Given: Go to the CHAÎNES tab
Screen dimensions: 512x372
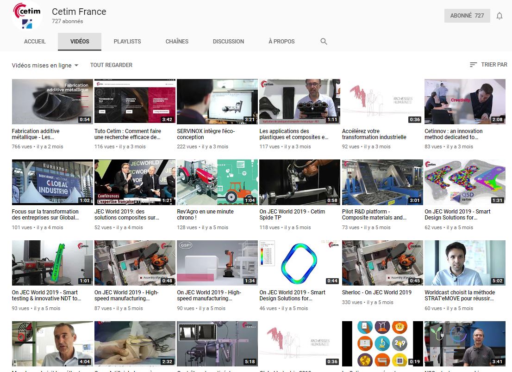Looking at the screenshot, I should [x=177, y=42].
